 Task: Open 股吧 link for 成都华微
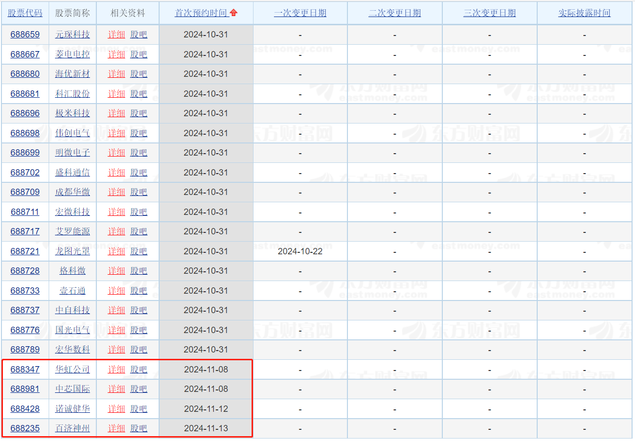point(139,192)
